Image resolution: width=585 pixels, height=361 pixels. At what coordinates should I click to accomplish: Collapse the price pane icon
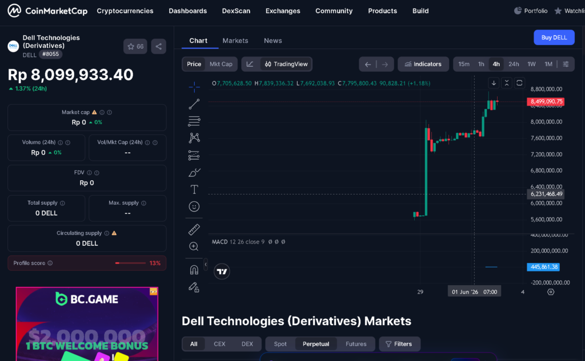(x=507, y=83)
